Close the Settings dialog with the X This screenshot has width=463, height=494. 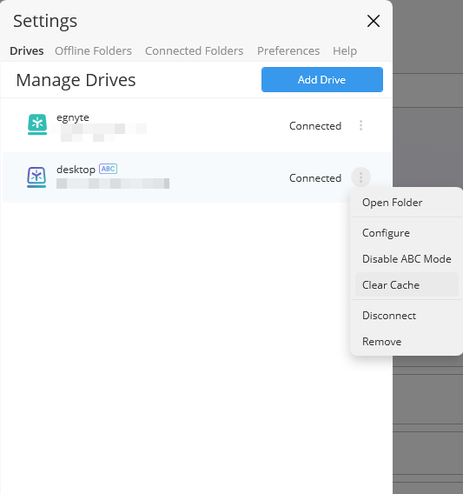click(x=374, y=21)
